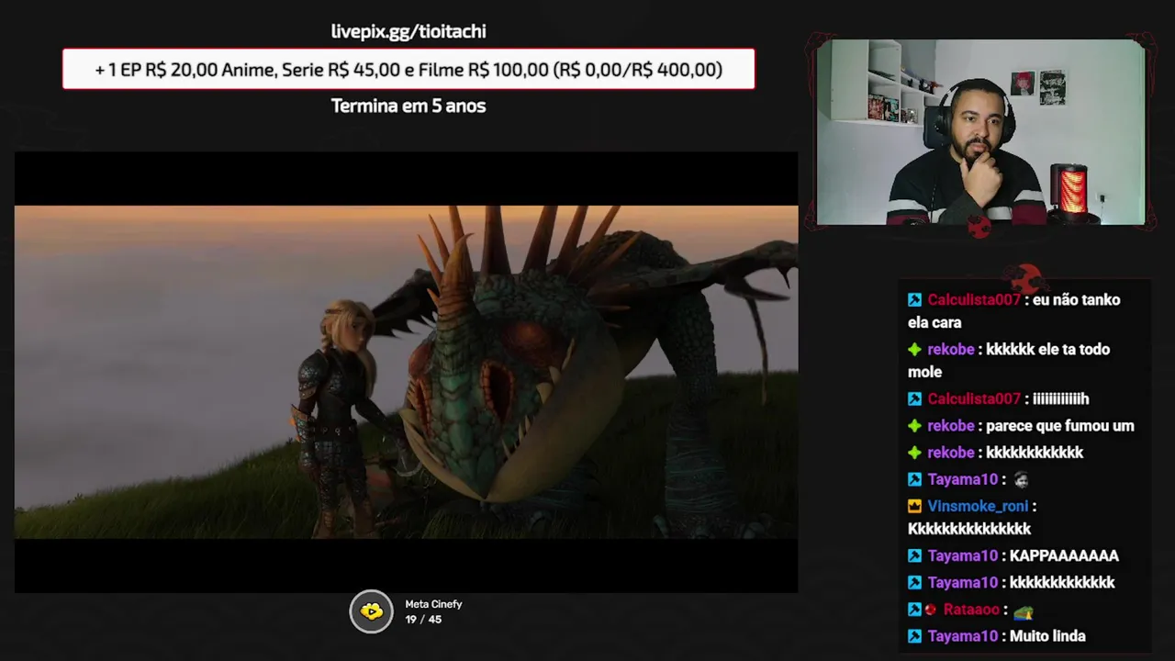Click the 'Meta Cinefy' label
The width and height of the screenshot is (1175, 661).
(433, 604)
